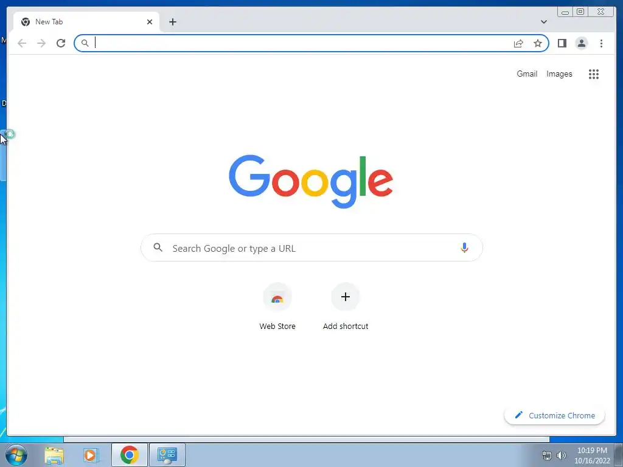Screen dimensions: 623x467
Task: Click the volume speaker tray icon
Action: [x=562, y=455]
